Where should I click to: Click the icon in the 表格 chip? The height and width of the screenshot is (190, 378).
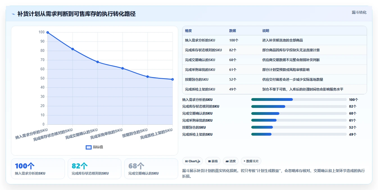point(209,161)
